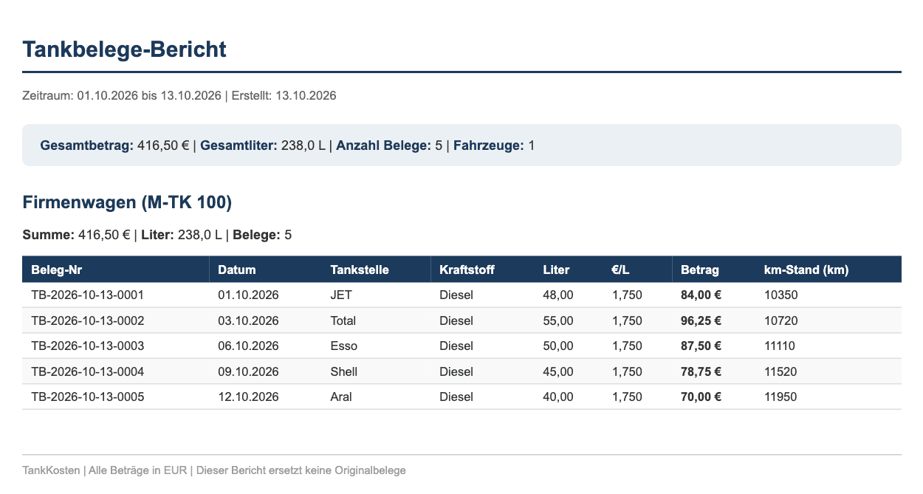
Task: Click odometer reading 10350
Action: pos(780,295)
